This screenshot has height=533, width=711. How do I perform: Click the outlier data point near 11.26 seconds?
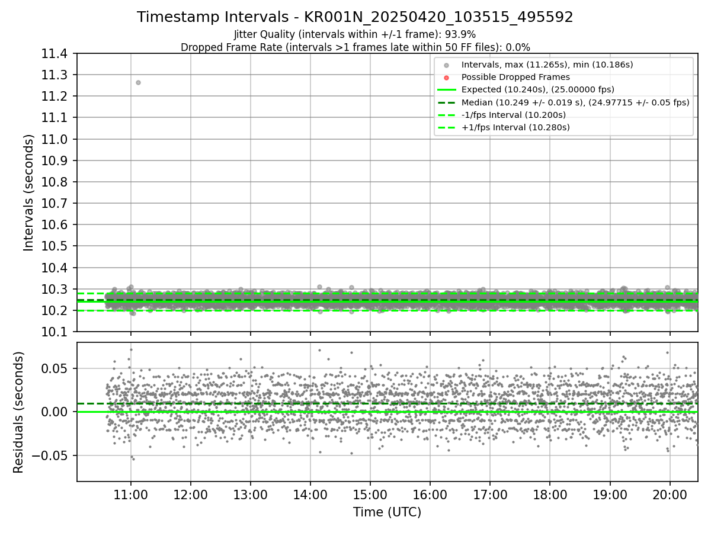138,82
